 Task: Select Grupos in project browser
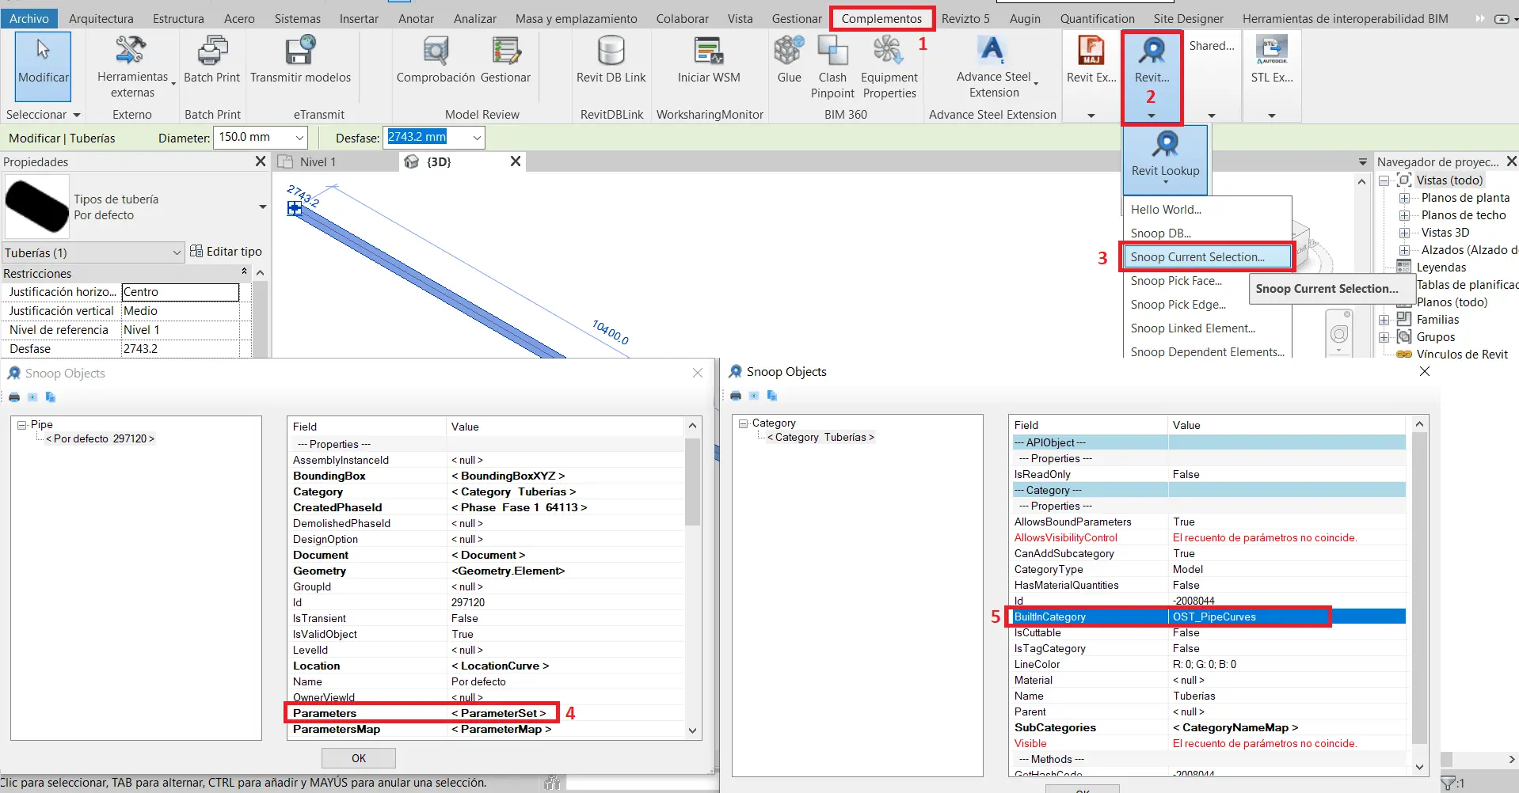[1435, 337]
